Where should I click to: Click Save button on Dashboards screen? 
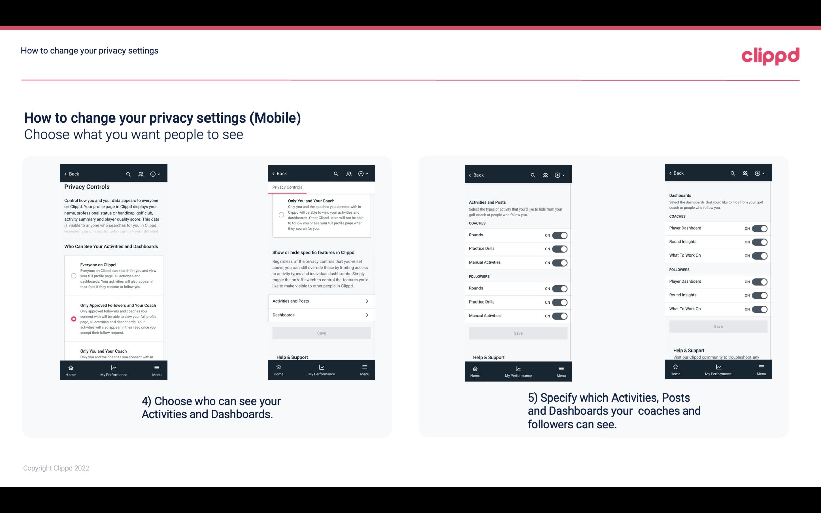click(718, 326)
